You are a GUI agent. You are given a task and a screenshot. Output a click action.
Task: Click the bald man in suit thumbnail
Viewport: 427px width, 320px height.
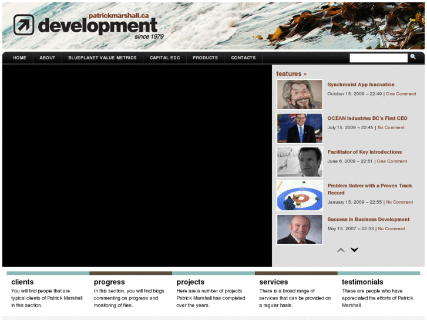pos(300,230)
